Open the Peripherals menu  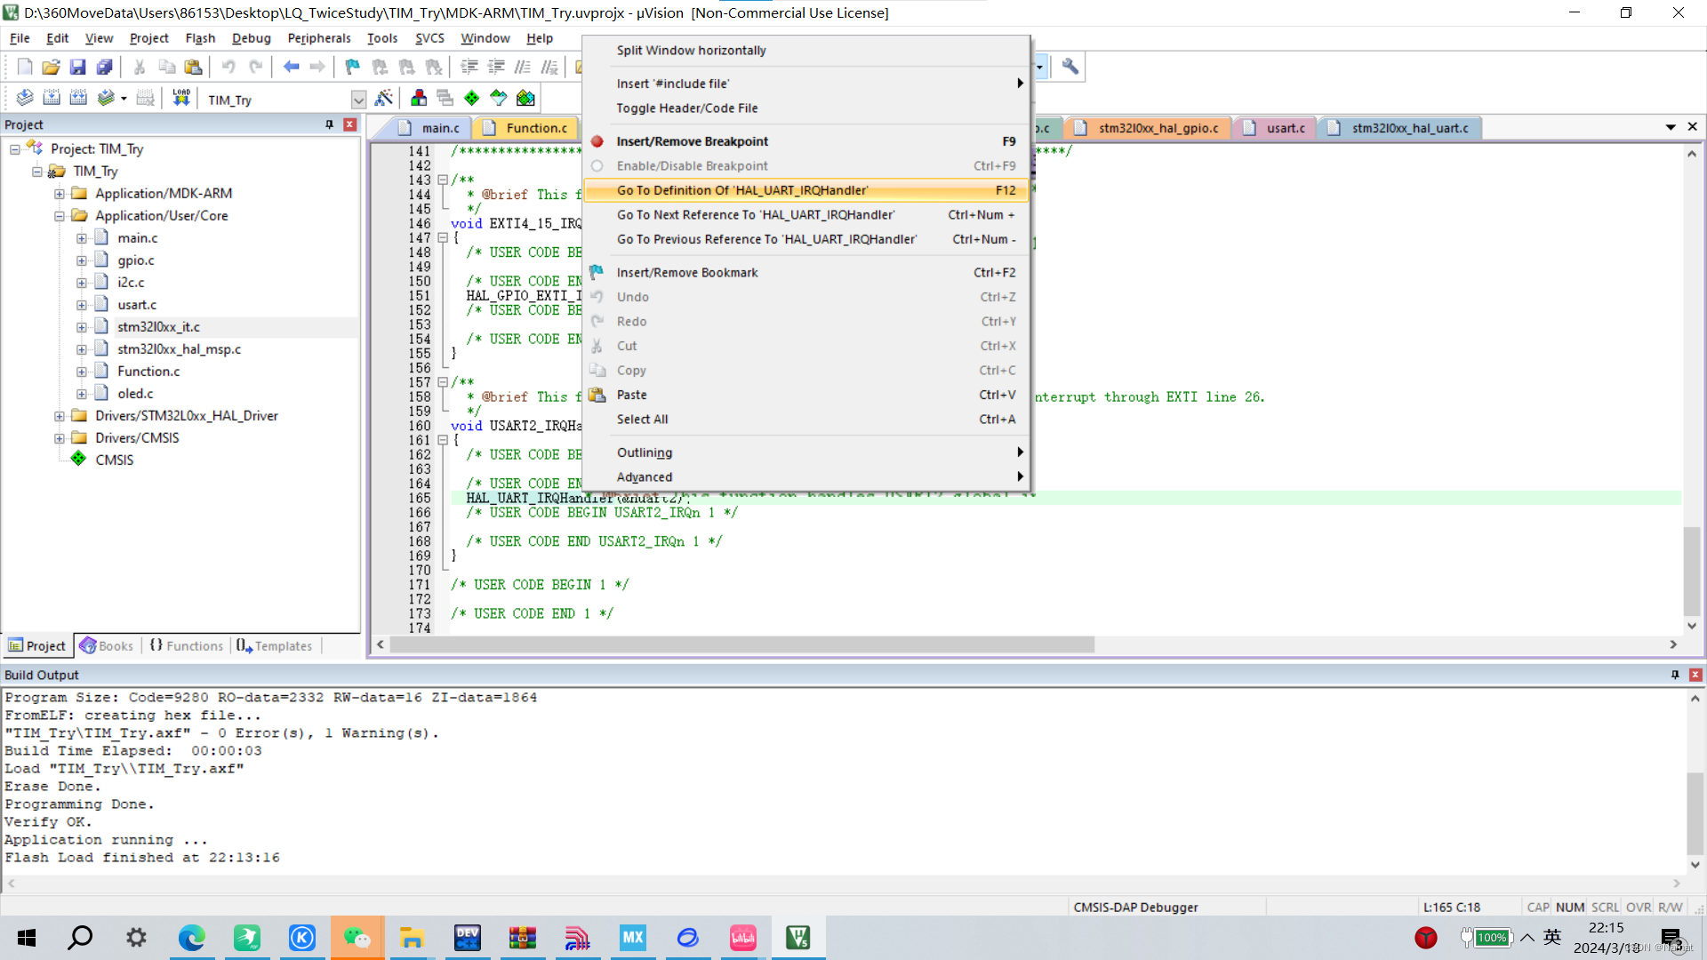click(x=319, y=38)
